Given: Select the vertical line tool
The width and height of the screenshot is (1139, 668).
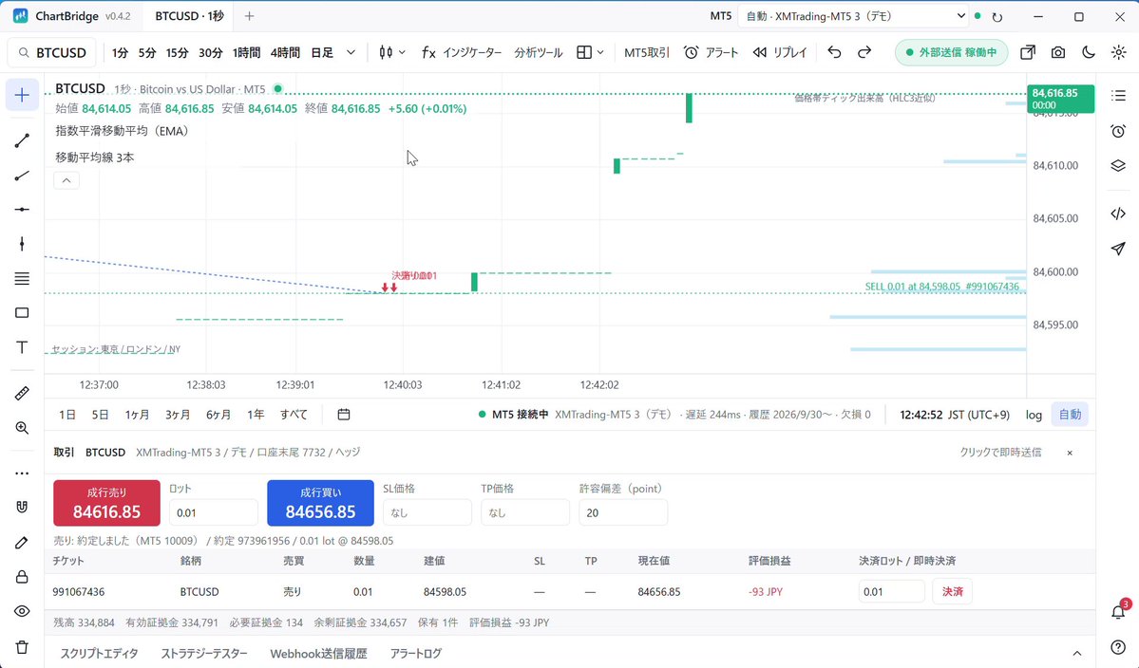Looking at the screenshot, I should (22, 244).
